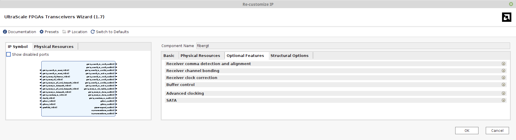Screen dimensions: 516x140
Task: Open the Structural Options tab
Action: [289, 55]
